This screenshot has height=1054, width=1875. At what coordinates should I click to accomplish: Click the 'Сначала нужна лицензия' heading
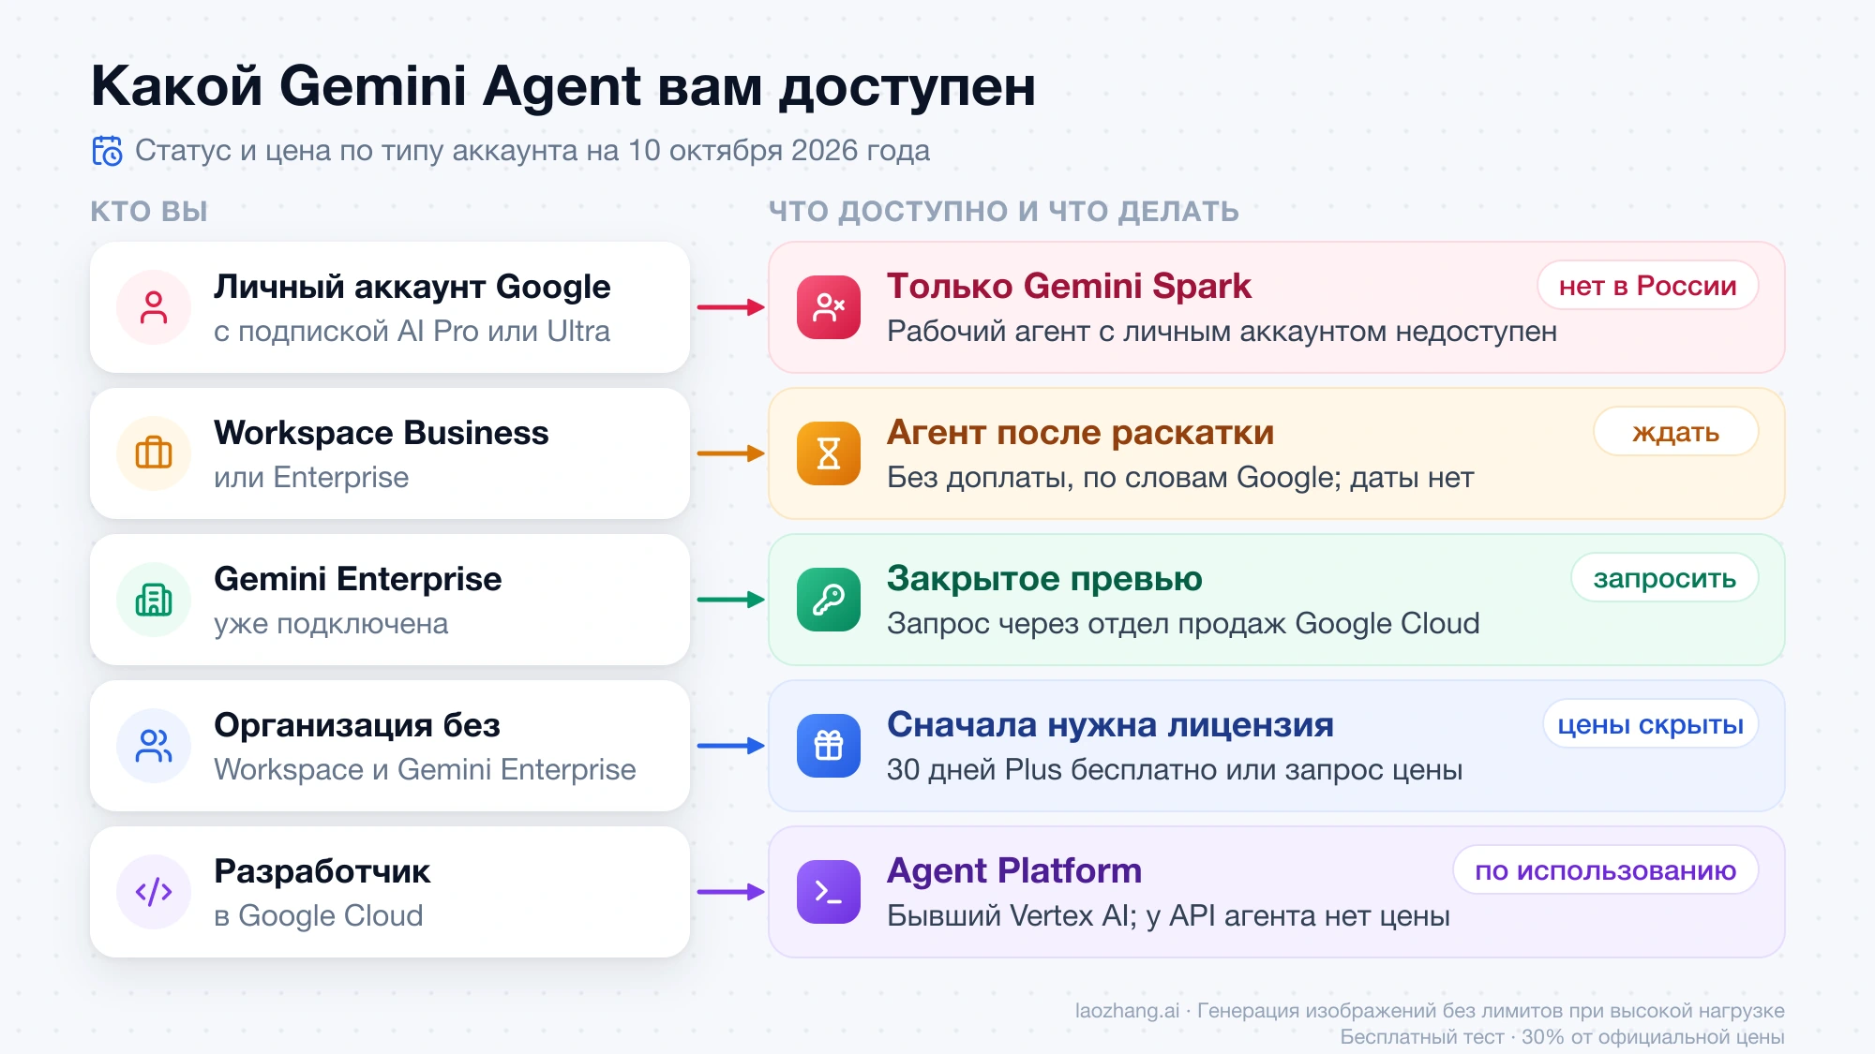click(x=1110, y=724)
